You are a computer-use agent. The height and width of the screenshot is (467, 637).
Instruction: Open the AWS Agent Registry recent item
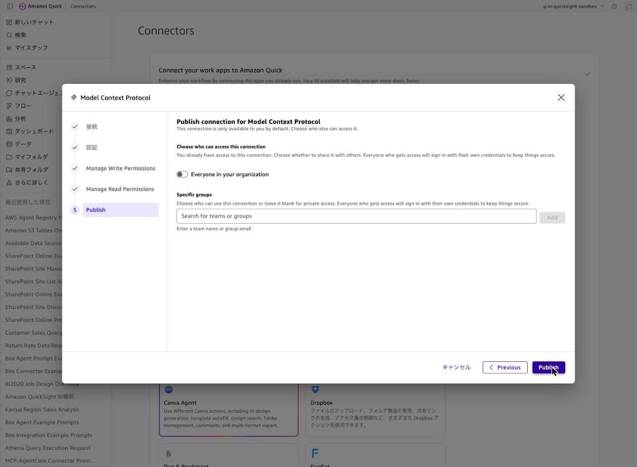pos(34,218)
